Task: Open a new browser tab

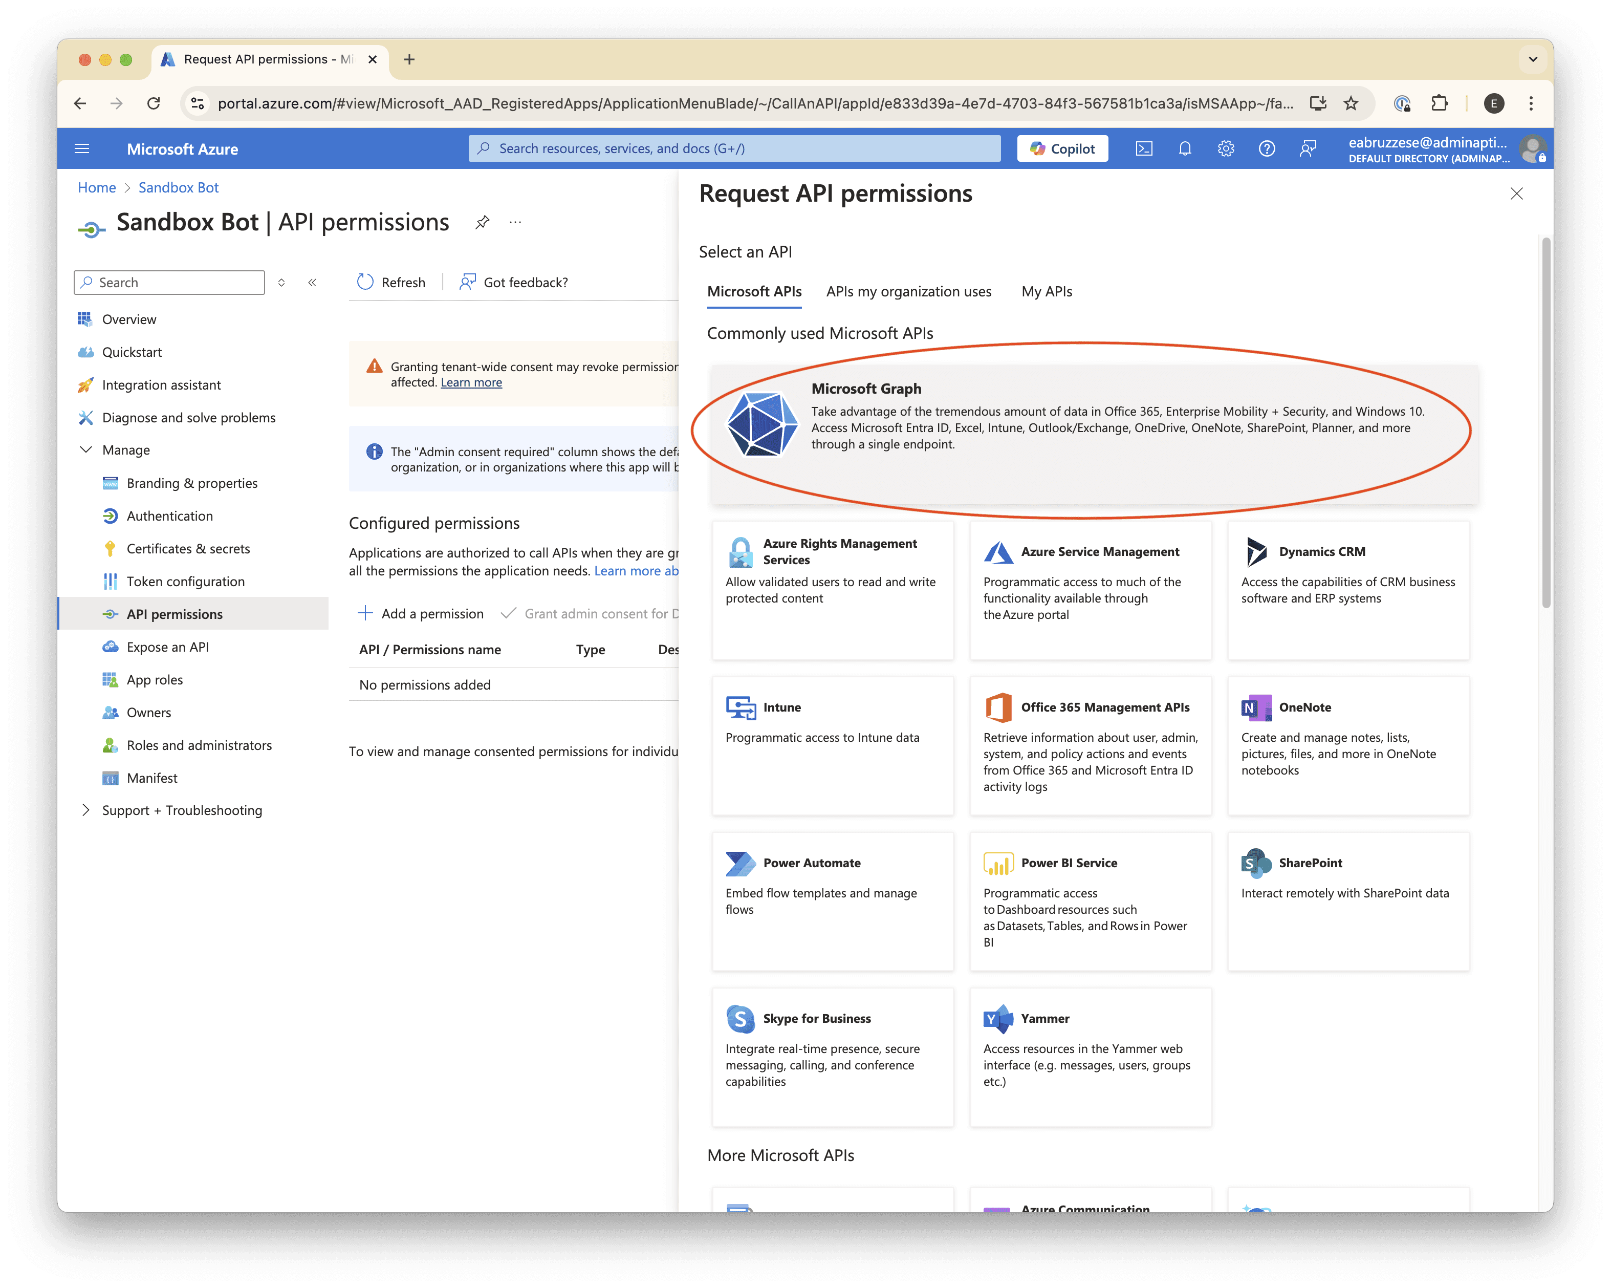Action: pyautogui.click(x=409, y=59)
